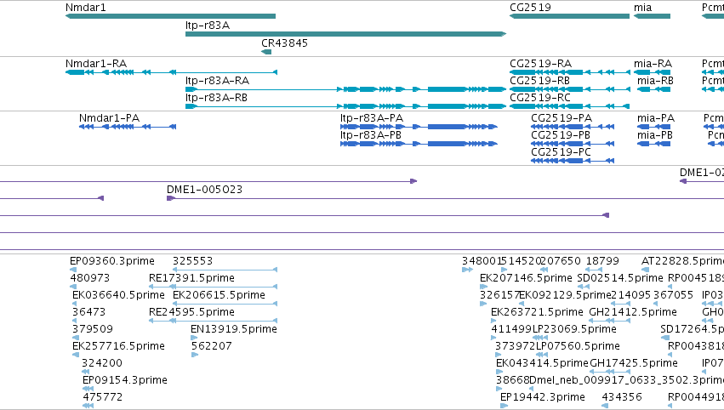Click the 18799 label
Viewport: 724px width, 410px height.
[x=602, y=261]
